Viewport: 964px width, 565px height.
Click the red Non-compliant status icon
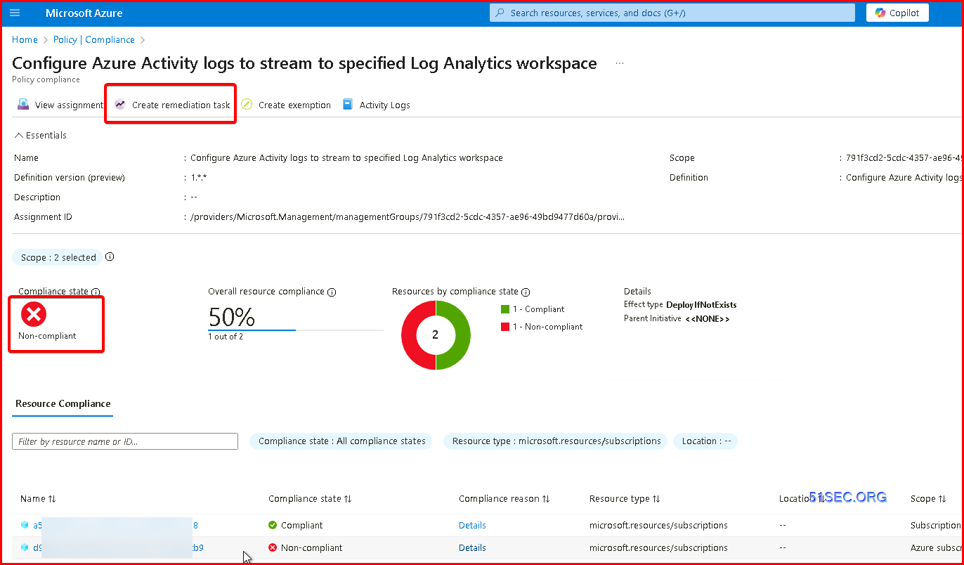tap(33, 314)
